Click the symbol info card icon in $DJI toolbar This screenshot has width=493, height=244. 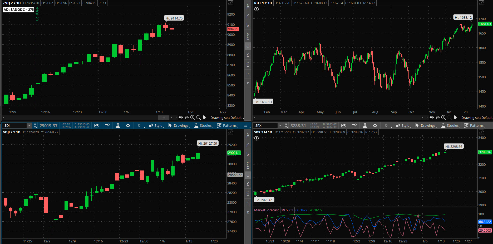[107, 125]
